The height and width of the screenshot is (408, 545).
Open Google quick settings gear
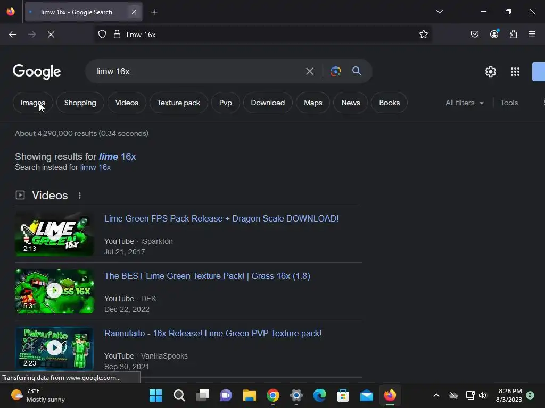(490, 72)
